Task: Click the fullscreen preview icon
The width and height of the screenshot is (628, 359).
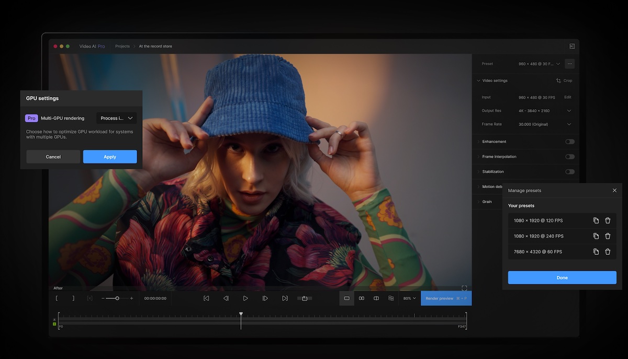Action: 464,288
